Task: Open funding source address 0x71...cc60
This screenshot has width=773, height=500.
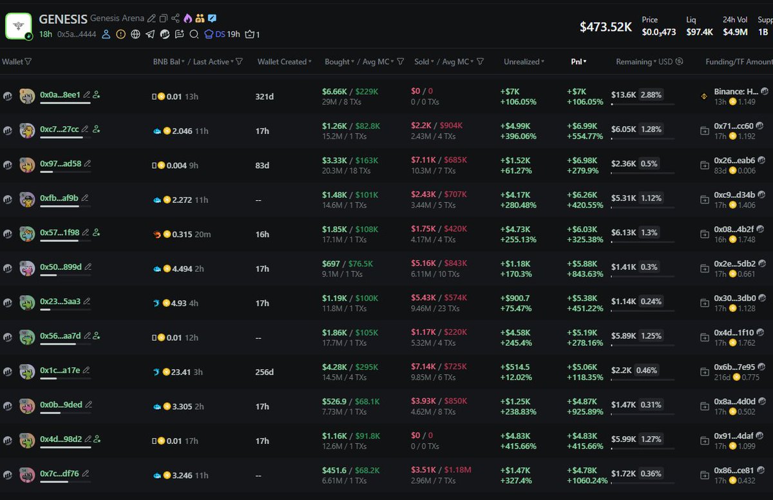Action: click(733, 126)
